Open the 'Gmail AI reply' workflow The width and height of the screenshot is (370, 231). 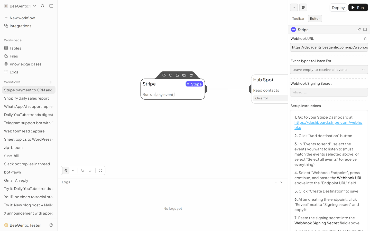(x=29, y=180)
